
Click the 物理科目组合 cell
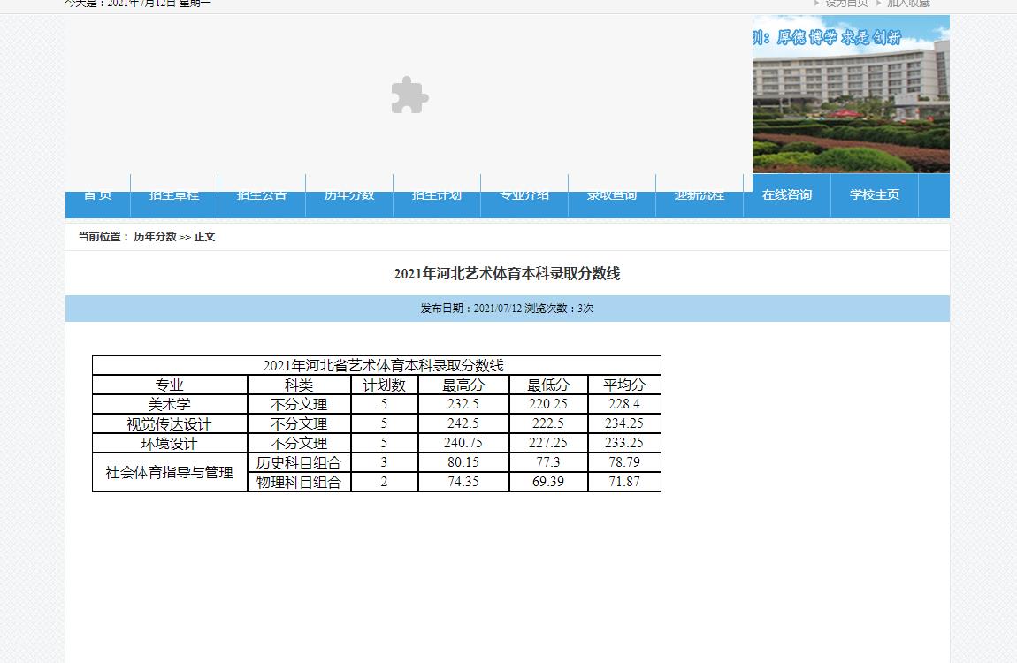point(299,482)
